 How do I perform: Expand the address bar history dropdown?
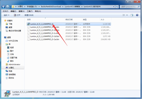(x=114, y=7)
